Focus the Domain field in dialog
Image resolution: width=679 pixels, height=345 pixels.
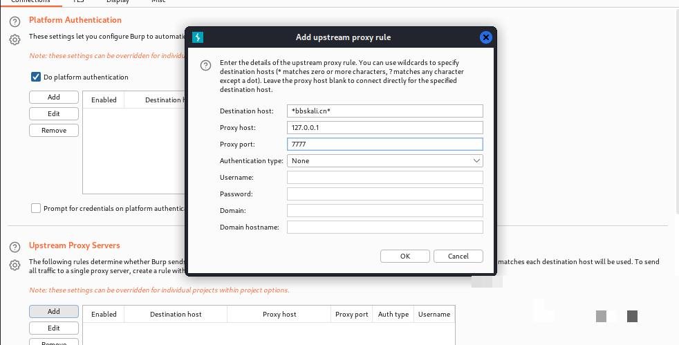pos(385,210)
